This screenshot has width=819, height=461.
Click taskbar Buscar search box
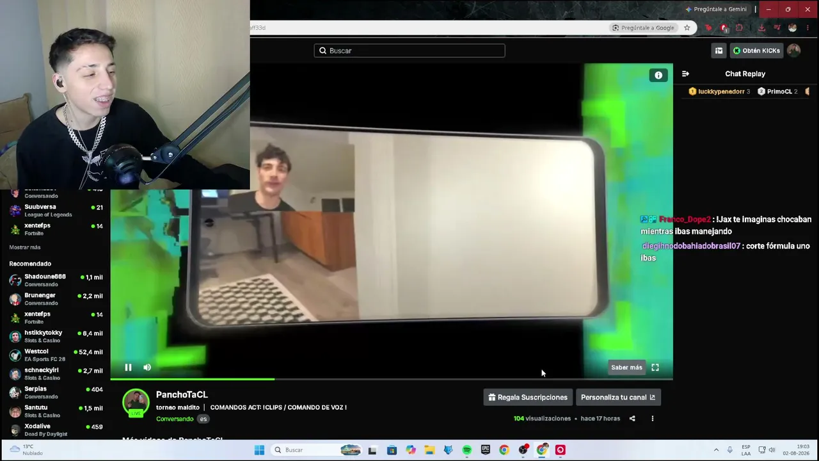tap(317, 450)
